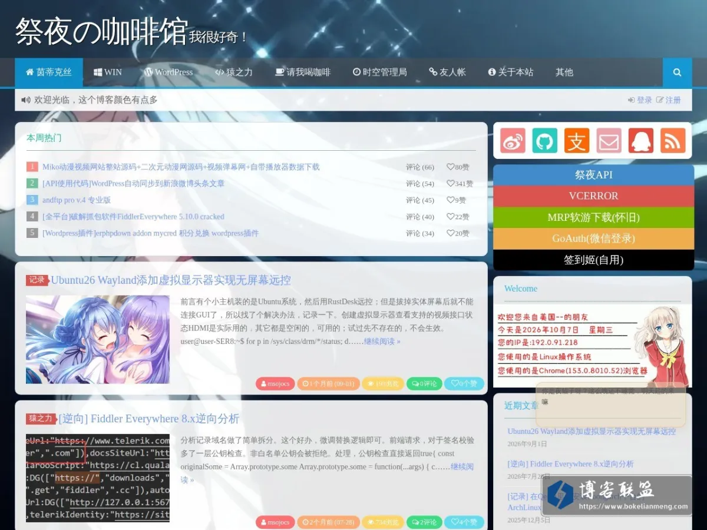The image size is (707, 530).
Task: Open the WordPress自动同步到新浪微博 hot post
Action: click(133, 184)
